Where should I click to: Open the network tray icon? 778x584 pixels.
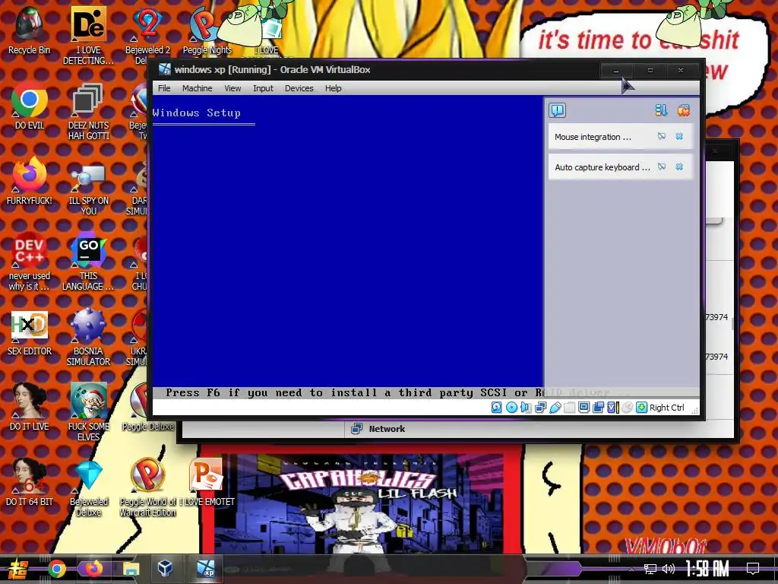tap(650, 569)
